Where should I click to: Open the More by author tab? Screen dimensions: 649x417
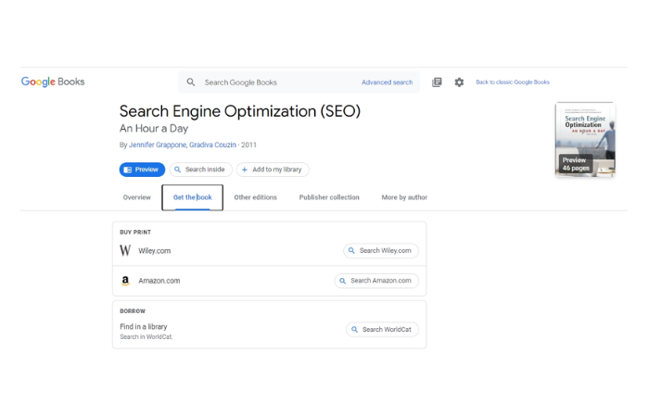(x=404, y=197)
